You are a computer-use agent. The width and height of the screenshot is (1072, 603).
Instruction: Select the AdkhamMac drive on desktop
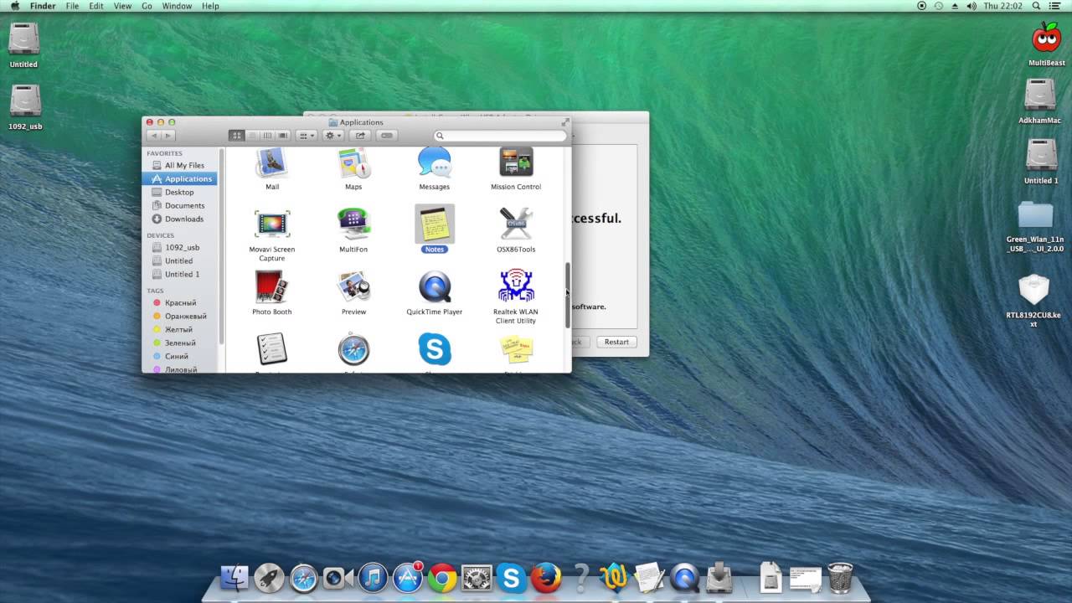click(1040, 95)
